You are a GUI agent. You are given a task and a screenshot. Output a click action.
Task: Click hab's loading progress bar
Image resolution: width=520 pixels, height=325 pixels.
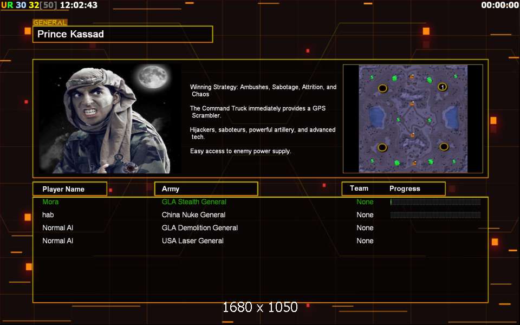435,215
